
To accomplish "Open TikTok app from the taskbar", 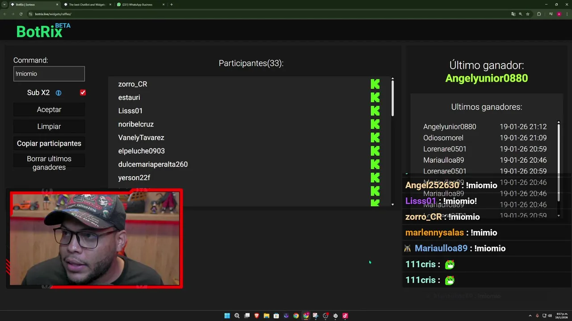I will (345, 316).
